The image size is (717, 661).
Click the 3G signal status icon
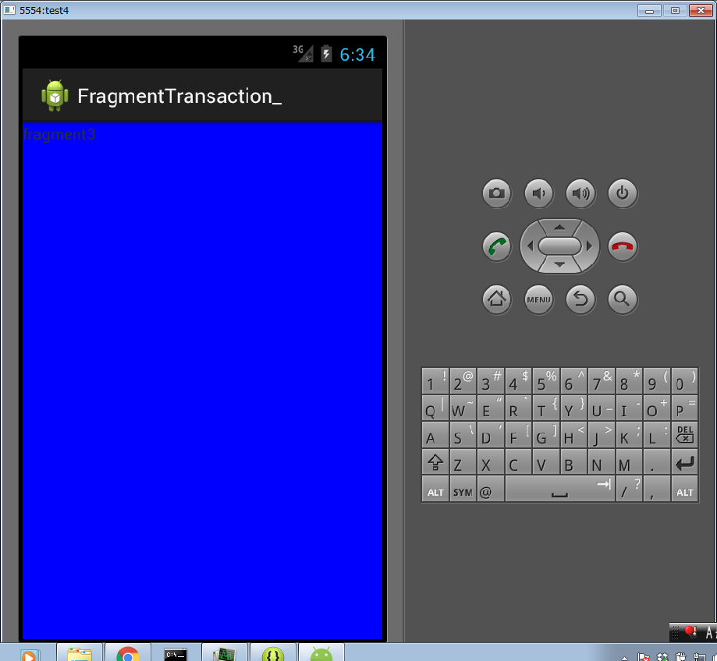(303, 54)
